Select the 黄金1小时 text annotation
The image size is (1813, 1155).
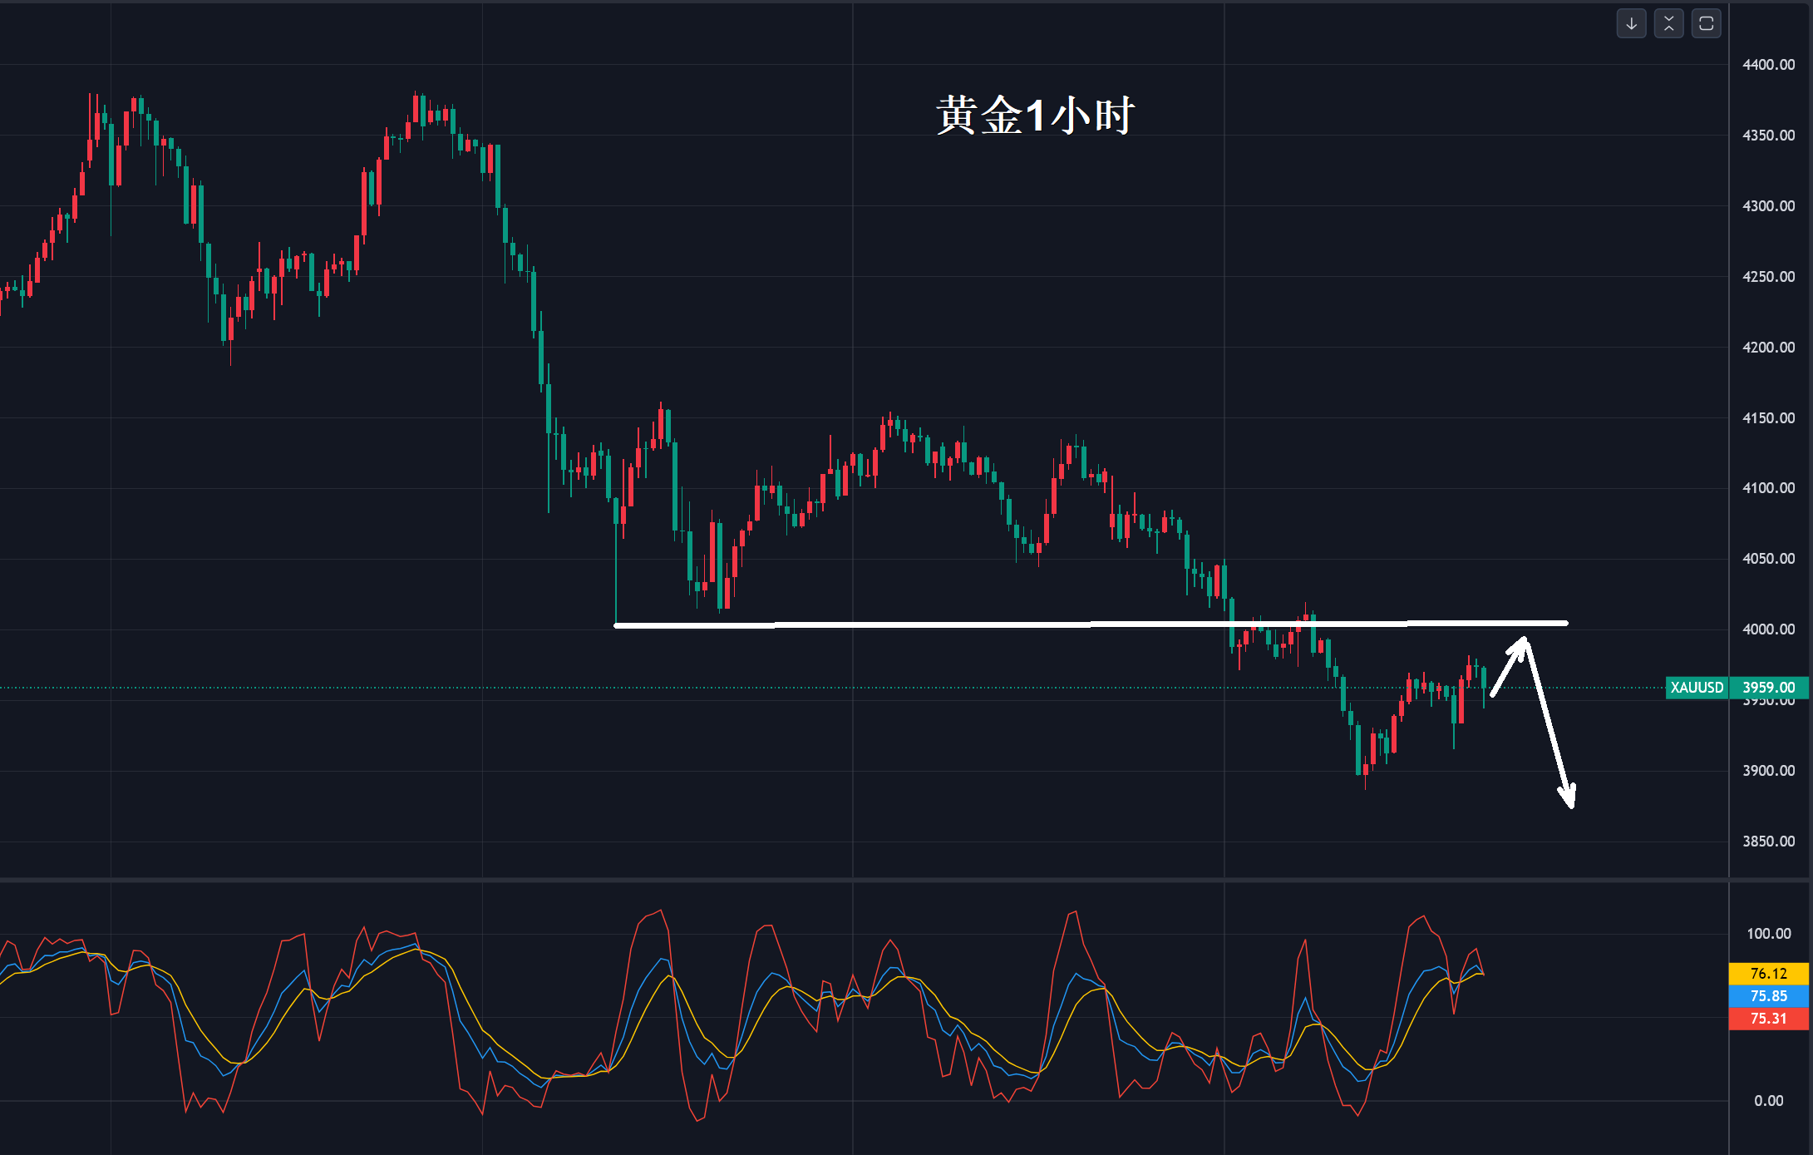[x=1035, y=115]
